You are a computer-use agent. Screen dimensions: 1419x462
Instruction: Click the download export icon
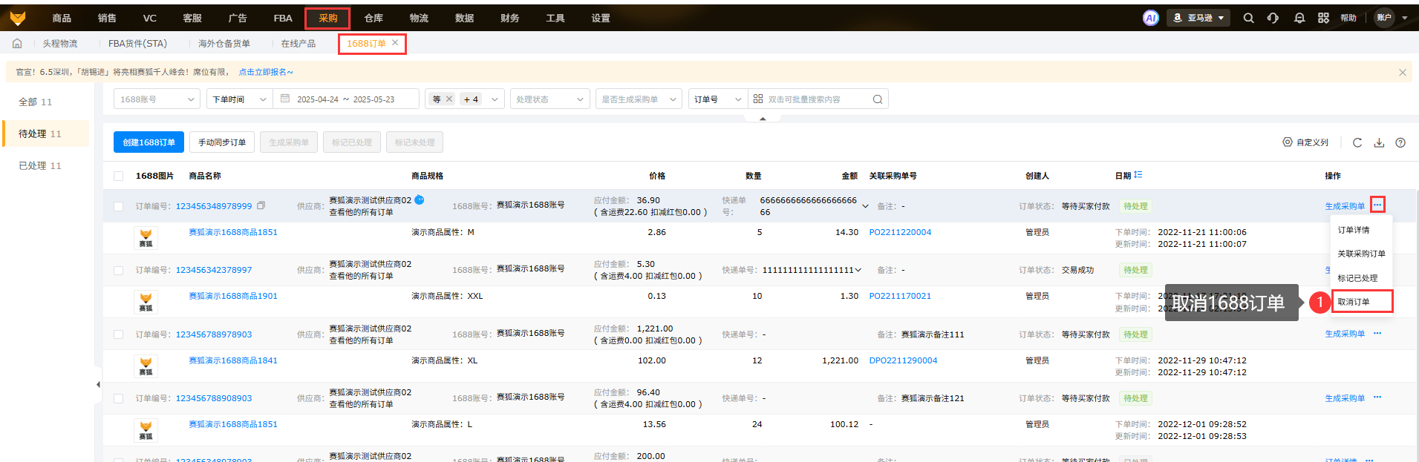(1379, 142)
